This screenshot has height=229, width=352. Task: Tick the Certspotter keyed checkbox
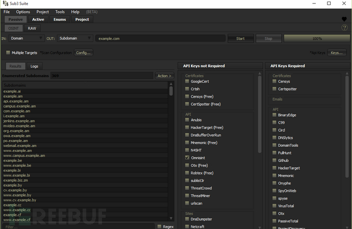pyautogui.click(x=274, y=89)
